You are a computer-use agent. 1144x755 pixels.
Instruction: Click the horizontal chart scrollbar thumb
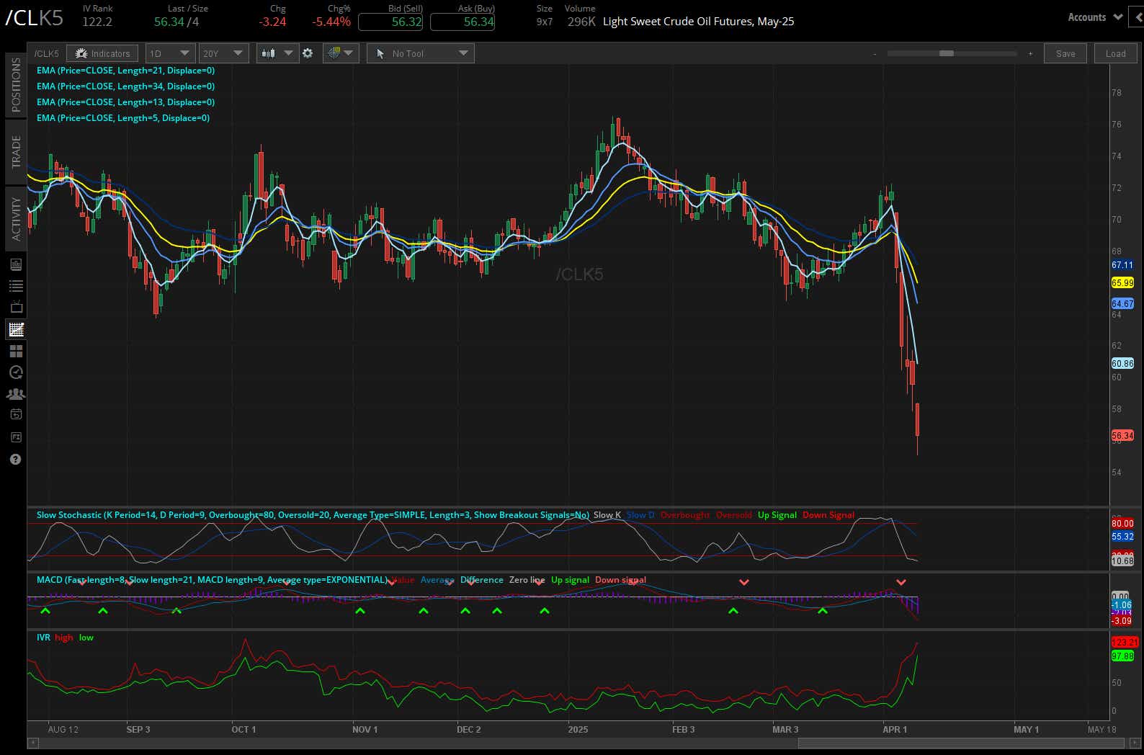tap(961, 743)
